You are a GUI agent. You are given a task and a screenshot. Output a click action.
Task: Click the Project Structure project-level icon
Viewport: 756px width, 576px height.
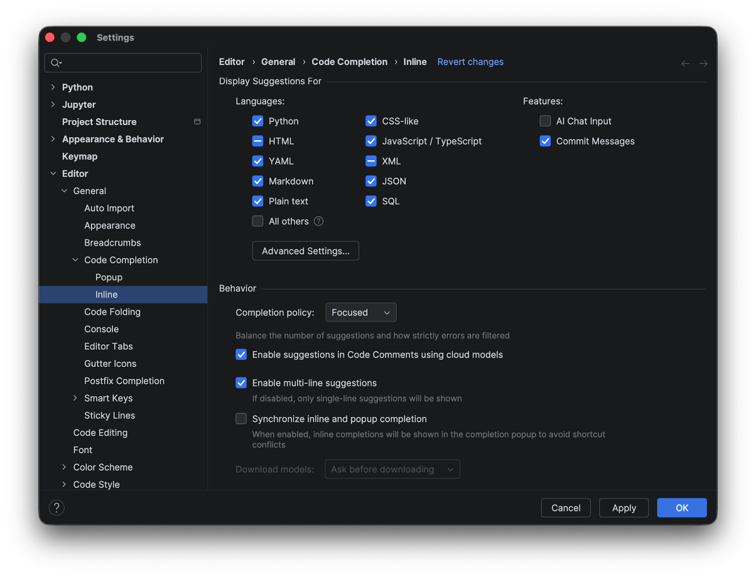point(197,122)
